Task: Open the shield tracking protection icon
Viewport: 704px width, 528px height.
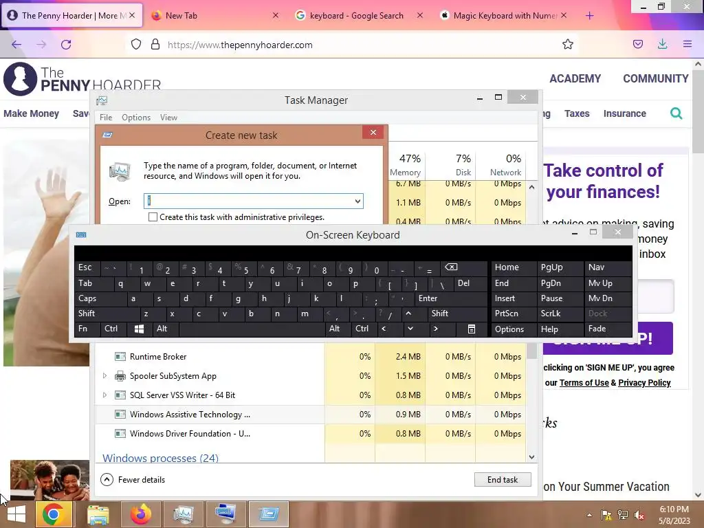Action: (x=136, y=45)
